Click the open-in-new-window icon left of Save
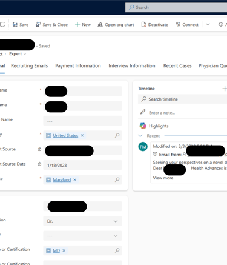The height and width of the screenshot is (265, 227). pos(2,24)
